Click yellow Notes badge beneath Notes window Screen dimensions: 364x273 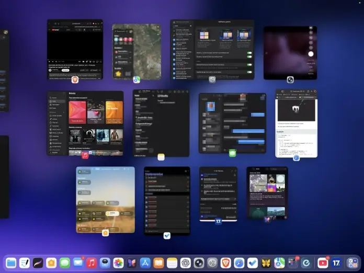click(161, 157)
